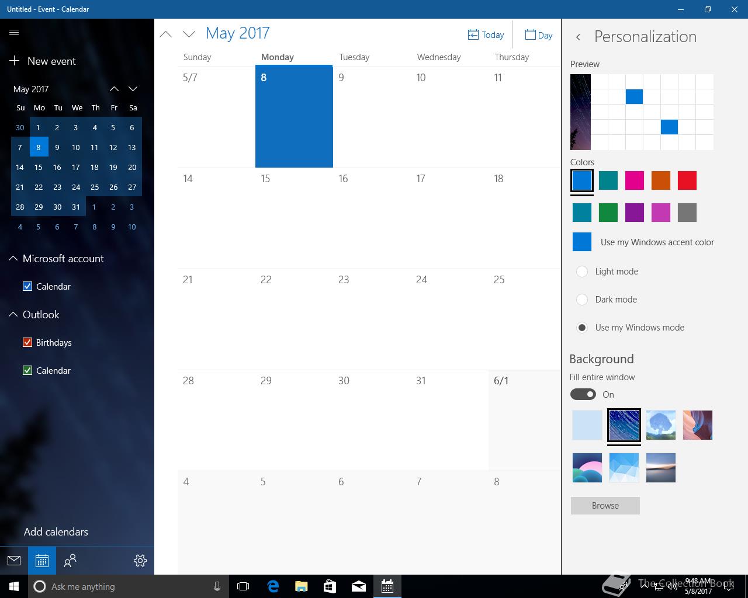Open Task View on taskbar

(243, 586)
